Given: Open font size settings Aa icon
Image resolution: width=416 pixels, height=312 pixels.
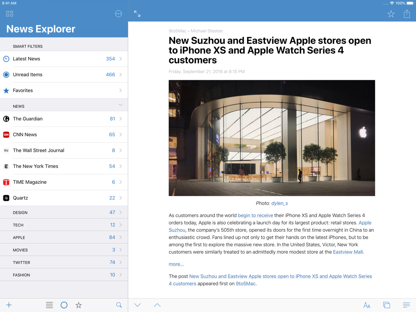Looking at the screenshot, I should [x=367, y=305].
